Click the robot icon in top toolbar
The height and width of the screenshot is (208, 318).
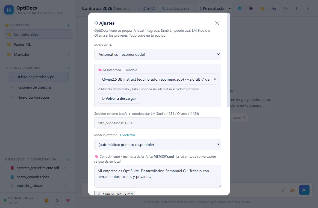pyautogui.click(x=251, y=8)
